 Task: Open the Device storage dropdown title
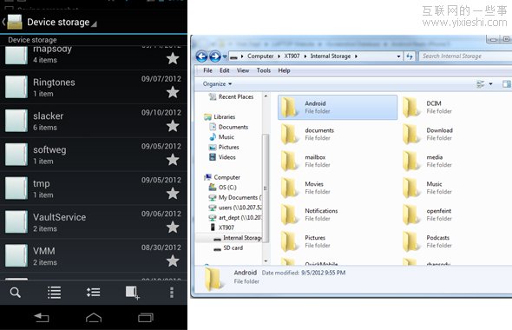[x=58, y=23]
